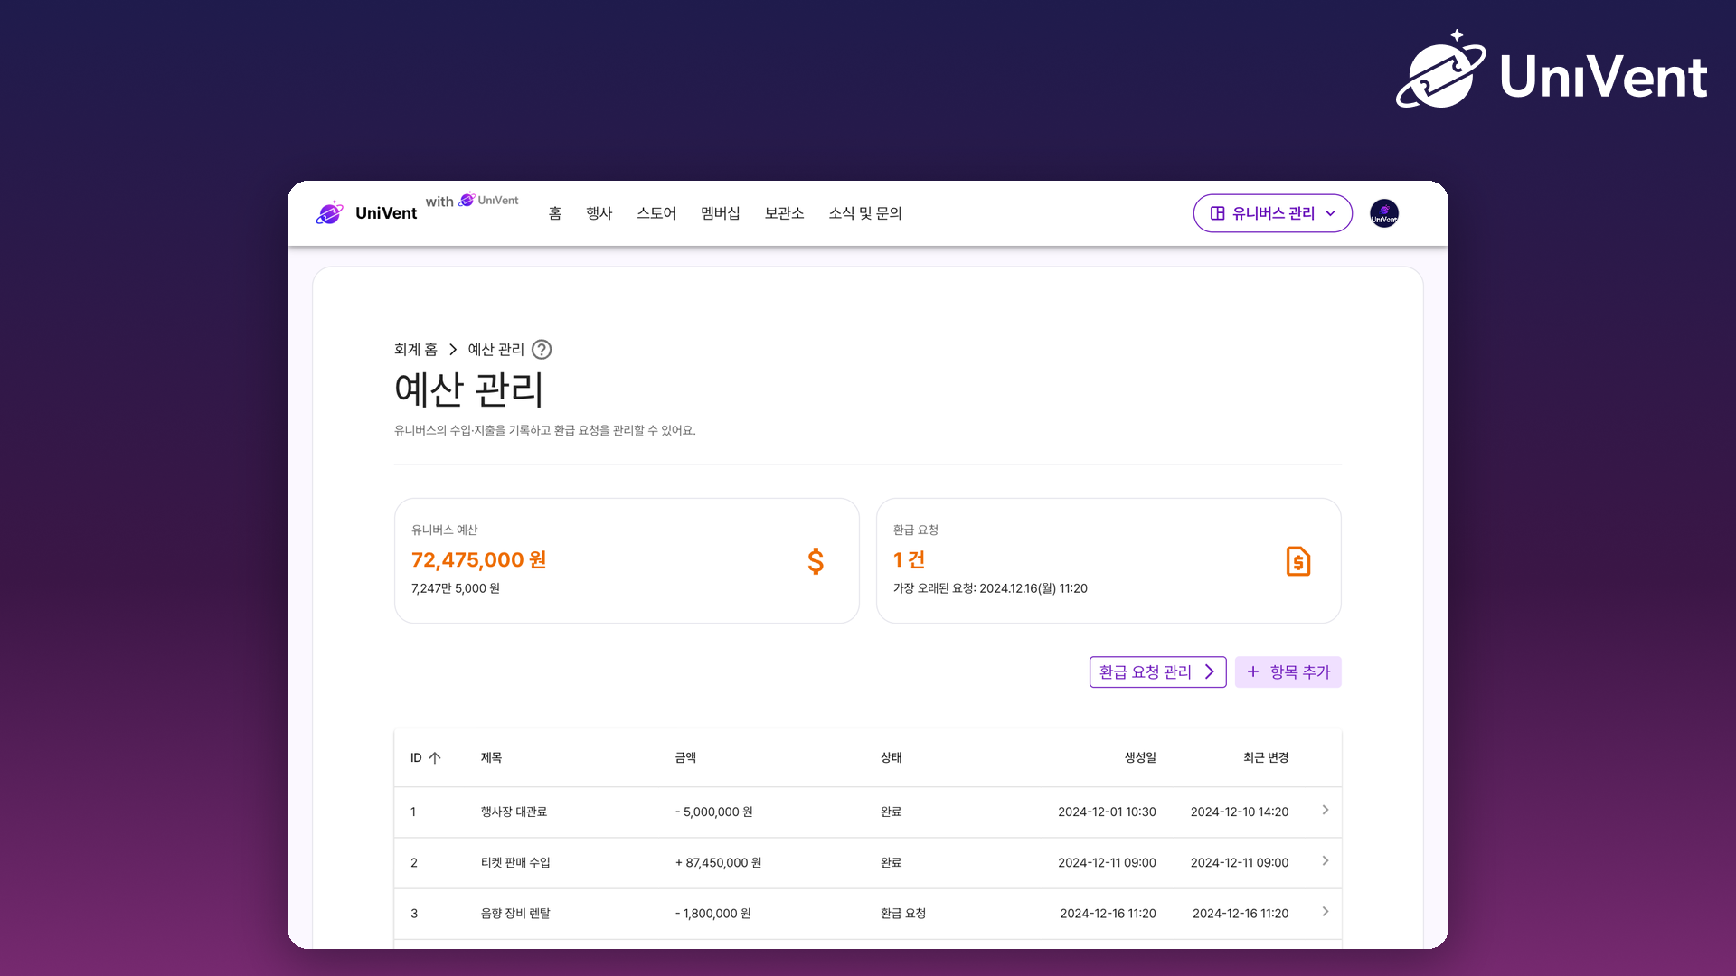This screenshot has height=976, width=1736.
Task: Open the 멤버십 menu
Action: pyautogui.click(x=721, y=213)
